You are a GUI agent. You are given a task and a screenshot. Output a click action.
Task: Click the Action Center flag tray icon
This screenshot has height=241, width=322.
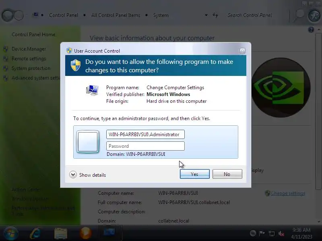(x=262, y=233)
